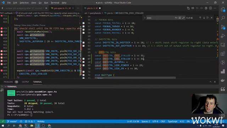Click Wallaby status bar entry
This screenshot has height=128, width=227.
pos(41,122)
